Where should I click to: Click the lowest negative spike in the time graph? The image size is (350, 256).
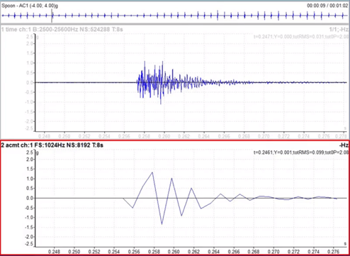[x=161, y=104]
